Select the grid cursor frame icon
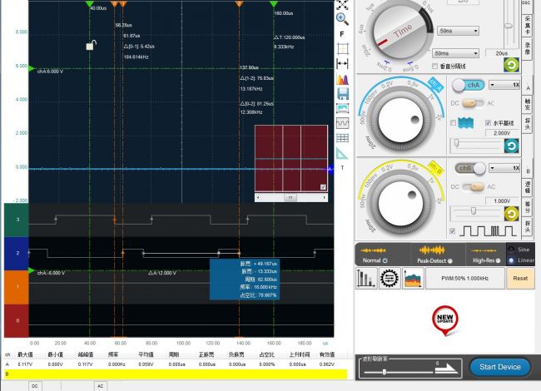This screenshot has height=391, width=541. [343, 48]
